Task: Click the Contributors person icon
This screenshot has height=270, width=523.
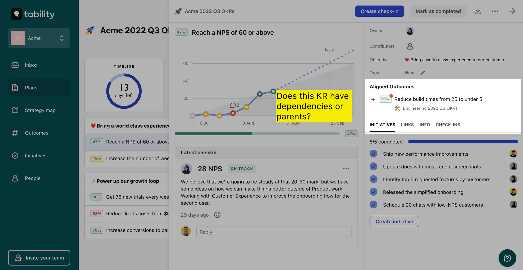Action: click(410, 46)
